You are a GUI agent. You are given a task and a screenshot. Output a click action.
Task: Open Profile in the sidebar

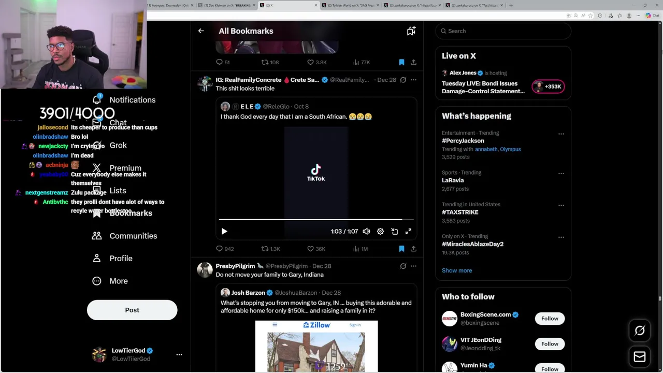point(112,259)
